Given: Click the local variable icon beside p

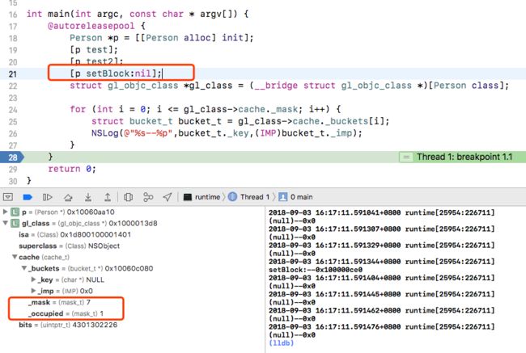Looking at the screenshot, I should click(15, 212).
